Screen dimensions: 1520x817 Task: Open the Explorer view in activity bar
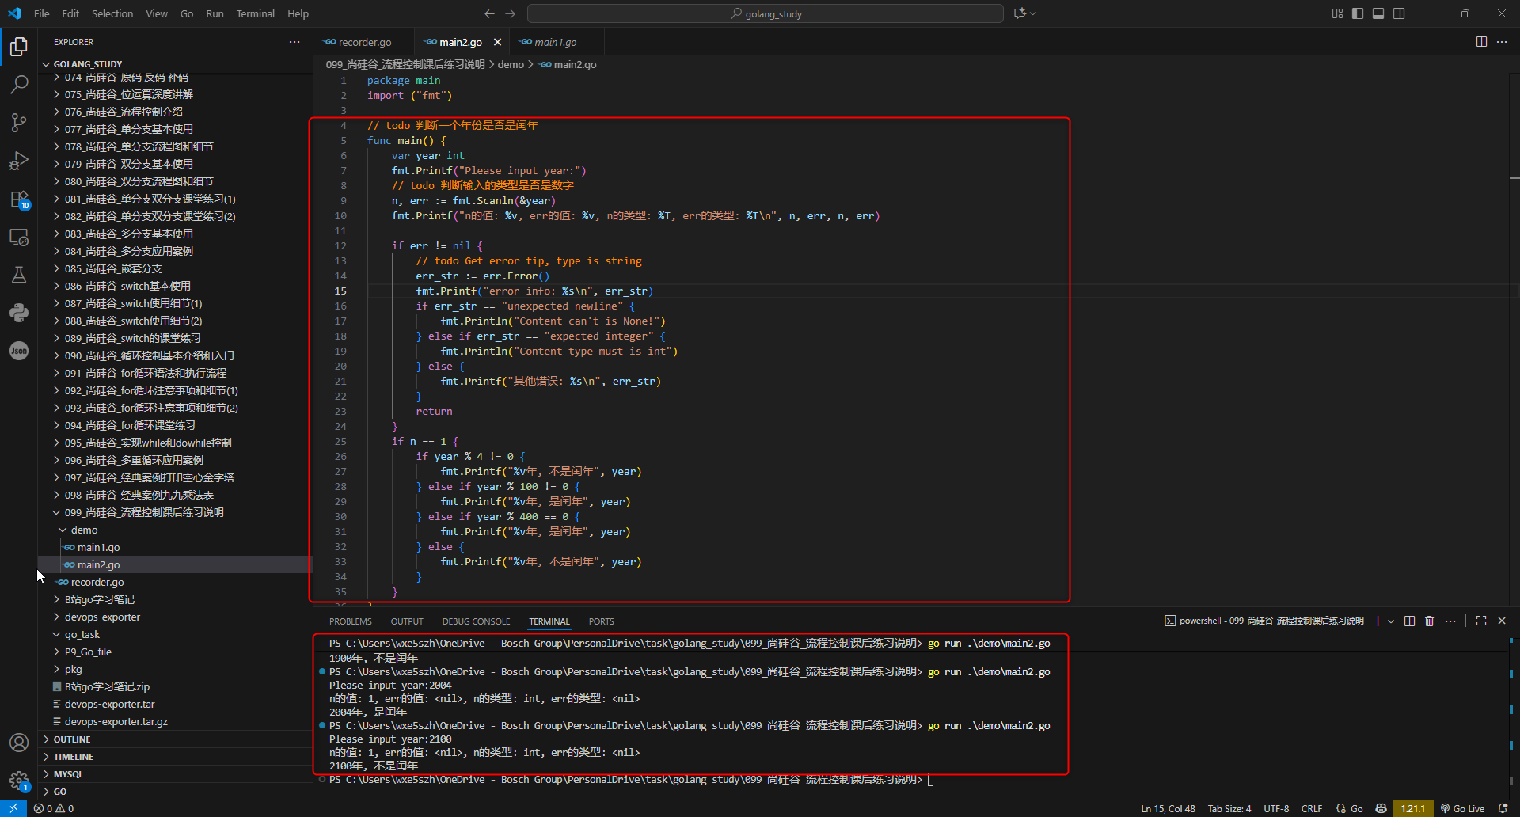tap(19, 47)
